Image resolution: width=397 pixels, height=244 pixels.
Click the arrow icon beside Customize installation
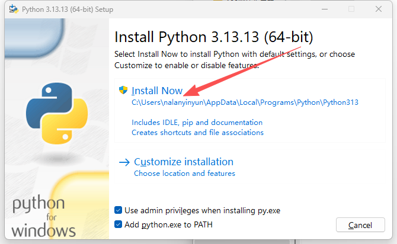124,162
